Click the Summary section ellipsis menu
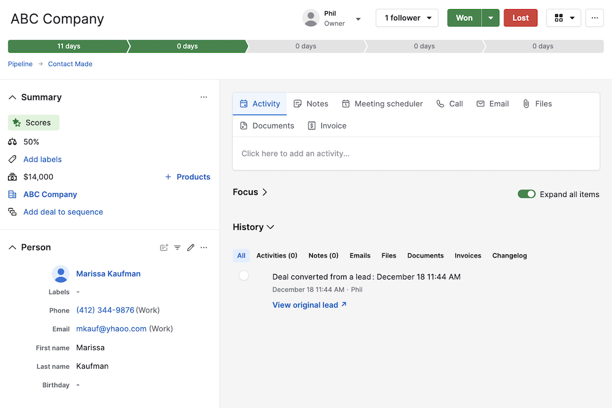This screenshot has width=612, height=408. [x=204, y=97]
